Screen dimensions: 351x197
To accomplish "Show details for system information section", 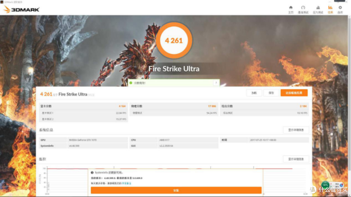I will pyautogui.click(x=296, y=130).
